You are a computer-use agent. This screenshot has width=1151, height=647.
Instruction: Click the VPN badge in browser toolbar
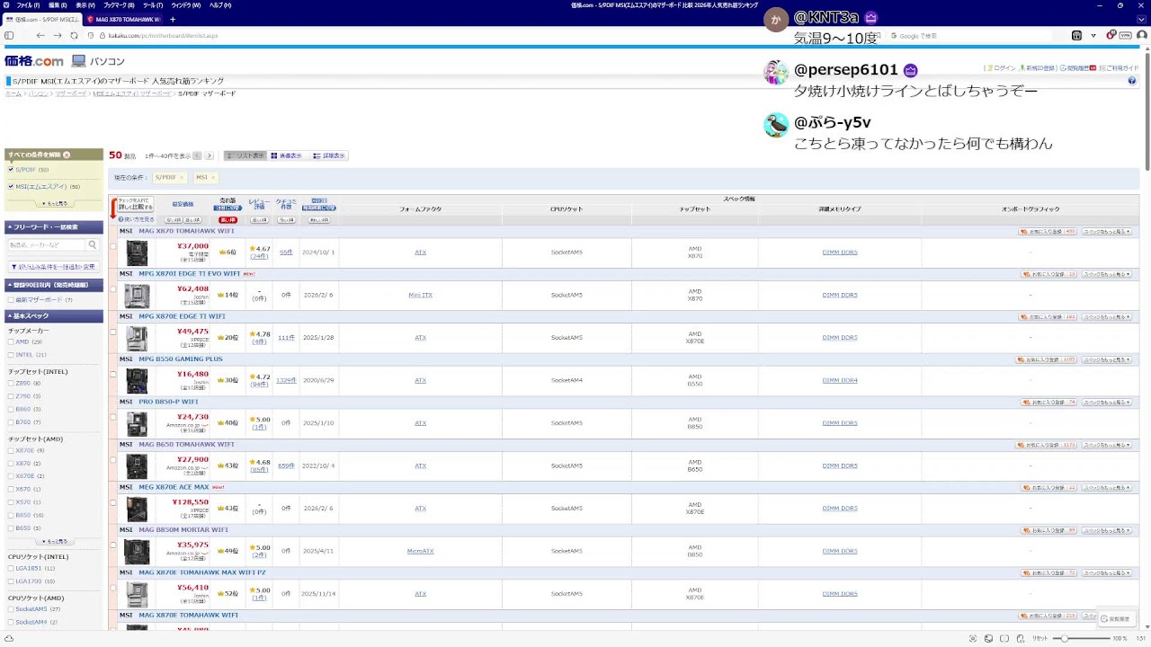[1125, 35]
